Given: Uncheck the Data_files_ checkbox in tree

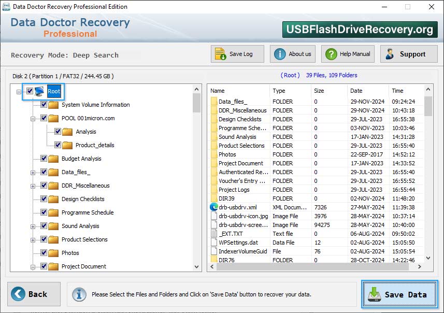Looking at the screenshot, I should 44,172.
